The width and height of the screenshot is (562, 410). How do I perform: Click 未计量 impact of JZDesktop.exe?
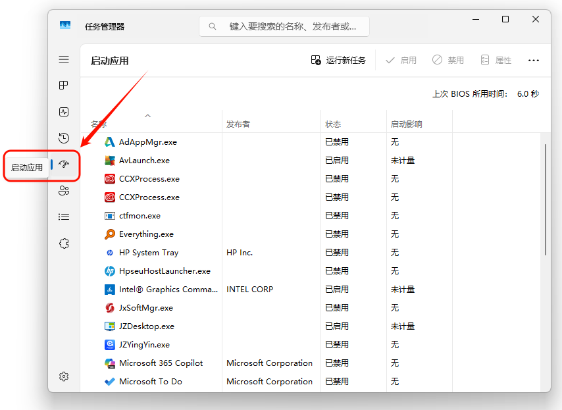click(x=403, y=326)
